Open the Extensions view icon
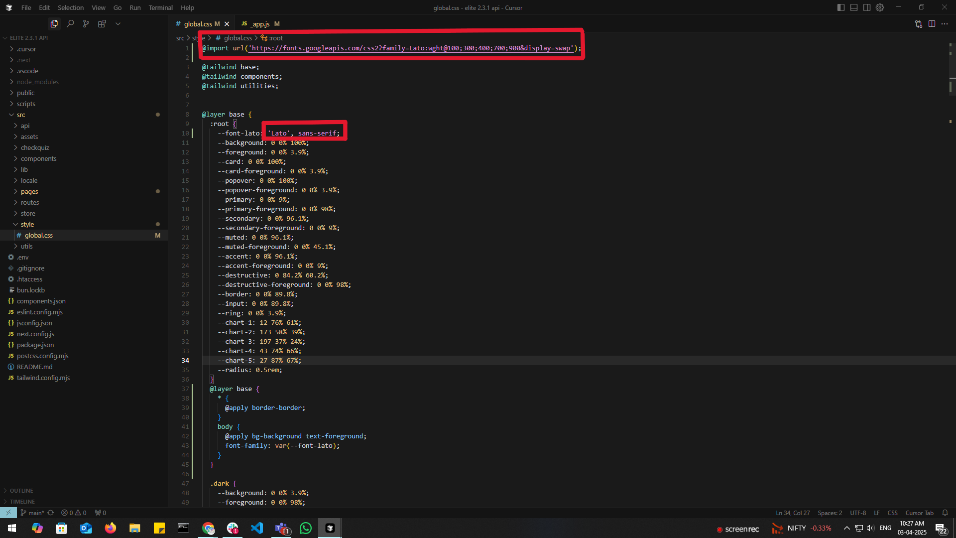The height and width of the screenshot is (538, 956). click(x=102, y=23)
